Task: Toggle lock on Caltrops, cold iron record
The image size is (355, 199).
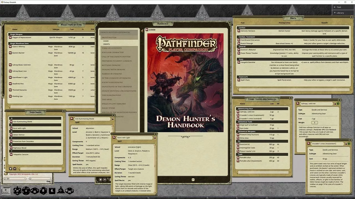Action: pos(335,104)
